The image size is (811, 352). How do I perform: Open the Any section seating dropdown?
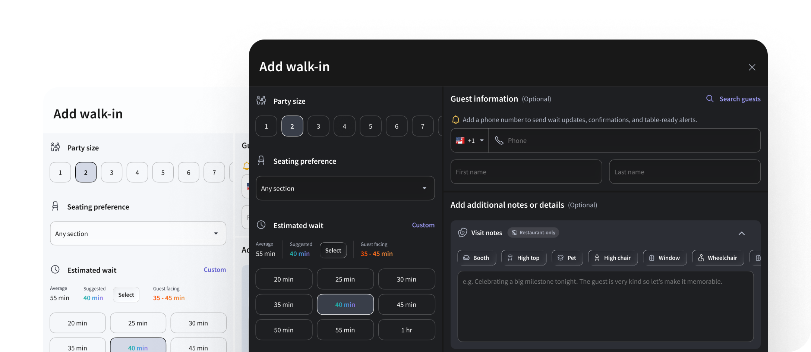click(x=345, y=188)
